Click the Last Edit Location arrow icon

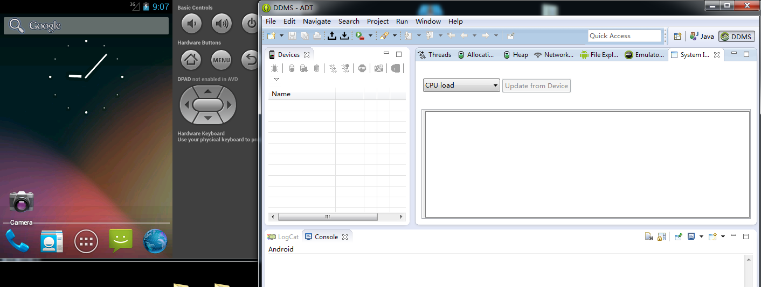pyautogui.click(x=451, y=35)
